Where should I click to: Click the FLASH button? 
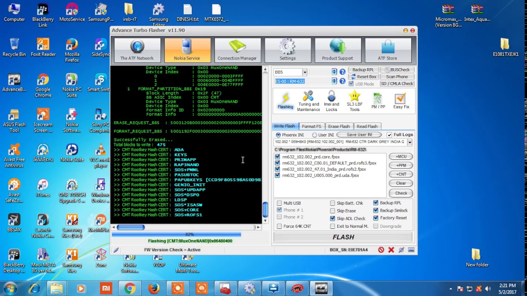(343, 237)
